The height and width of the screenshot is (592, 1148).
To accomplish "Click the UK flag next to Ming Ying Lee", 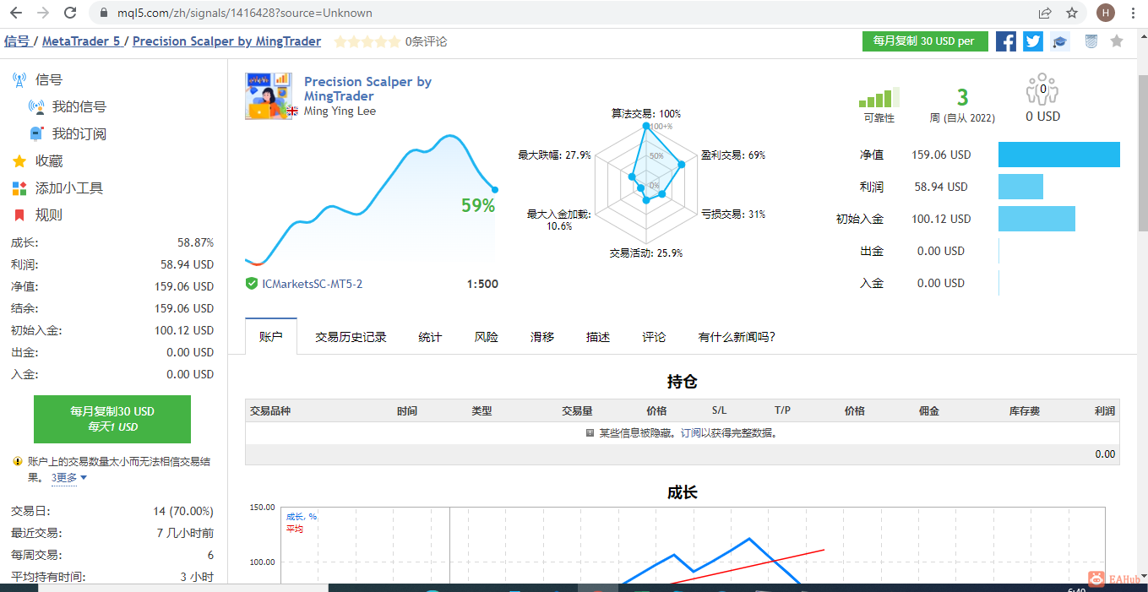I will 293,111.
